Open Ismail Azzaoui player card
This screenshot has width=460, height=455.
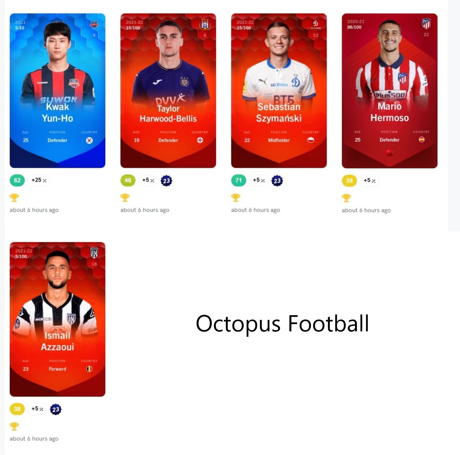tap(57, 319)
